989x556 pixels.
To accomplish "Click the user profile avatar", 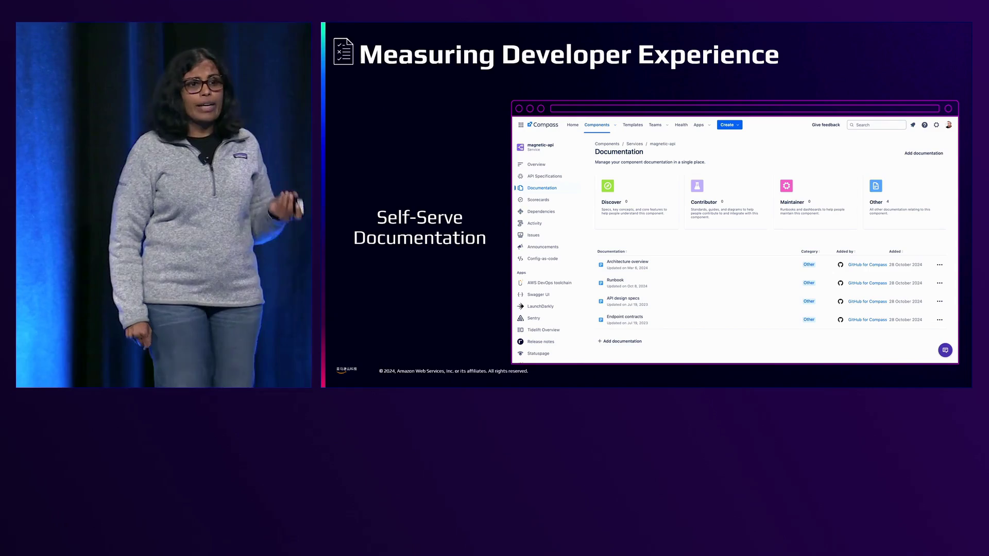I will pos(948,125).
